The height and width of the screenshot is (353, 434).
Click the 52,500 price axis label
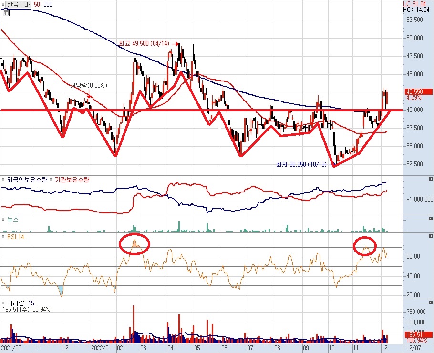tap(414, 20)
